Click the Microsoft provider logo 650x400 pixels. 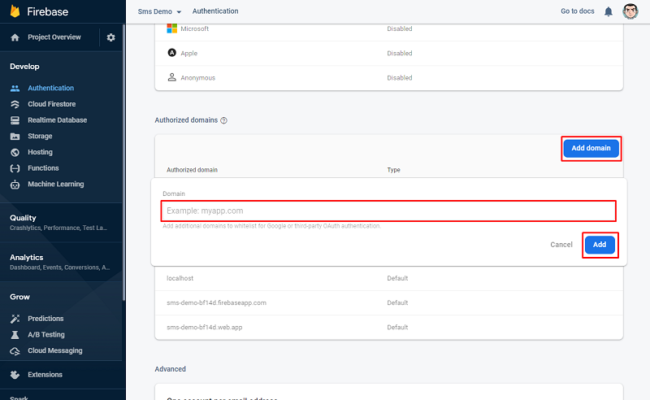(x=171, y=28)
